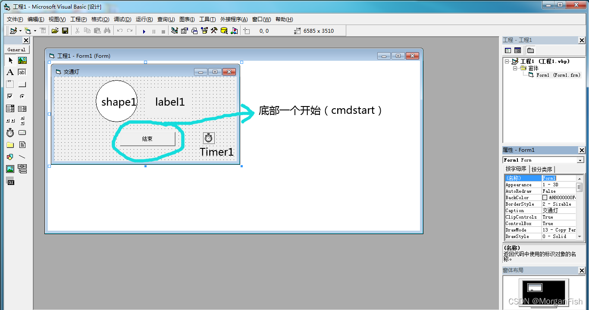Select the Shape control tool
The image size is (589, 310).
(x=10, y=157)
